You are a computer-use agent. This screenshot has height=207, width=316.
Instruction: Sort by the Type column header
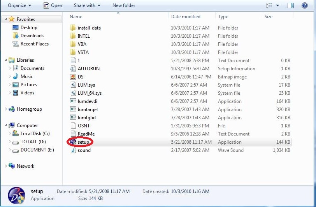click(x=223, y=16)
